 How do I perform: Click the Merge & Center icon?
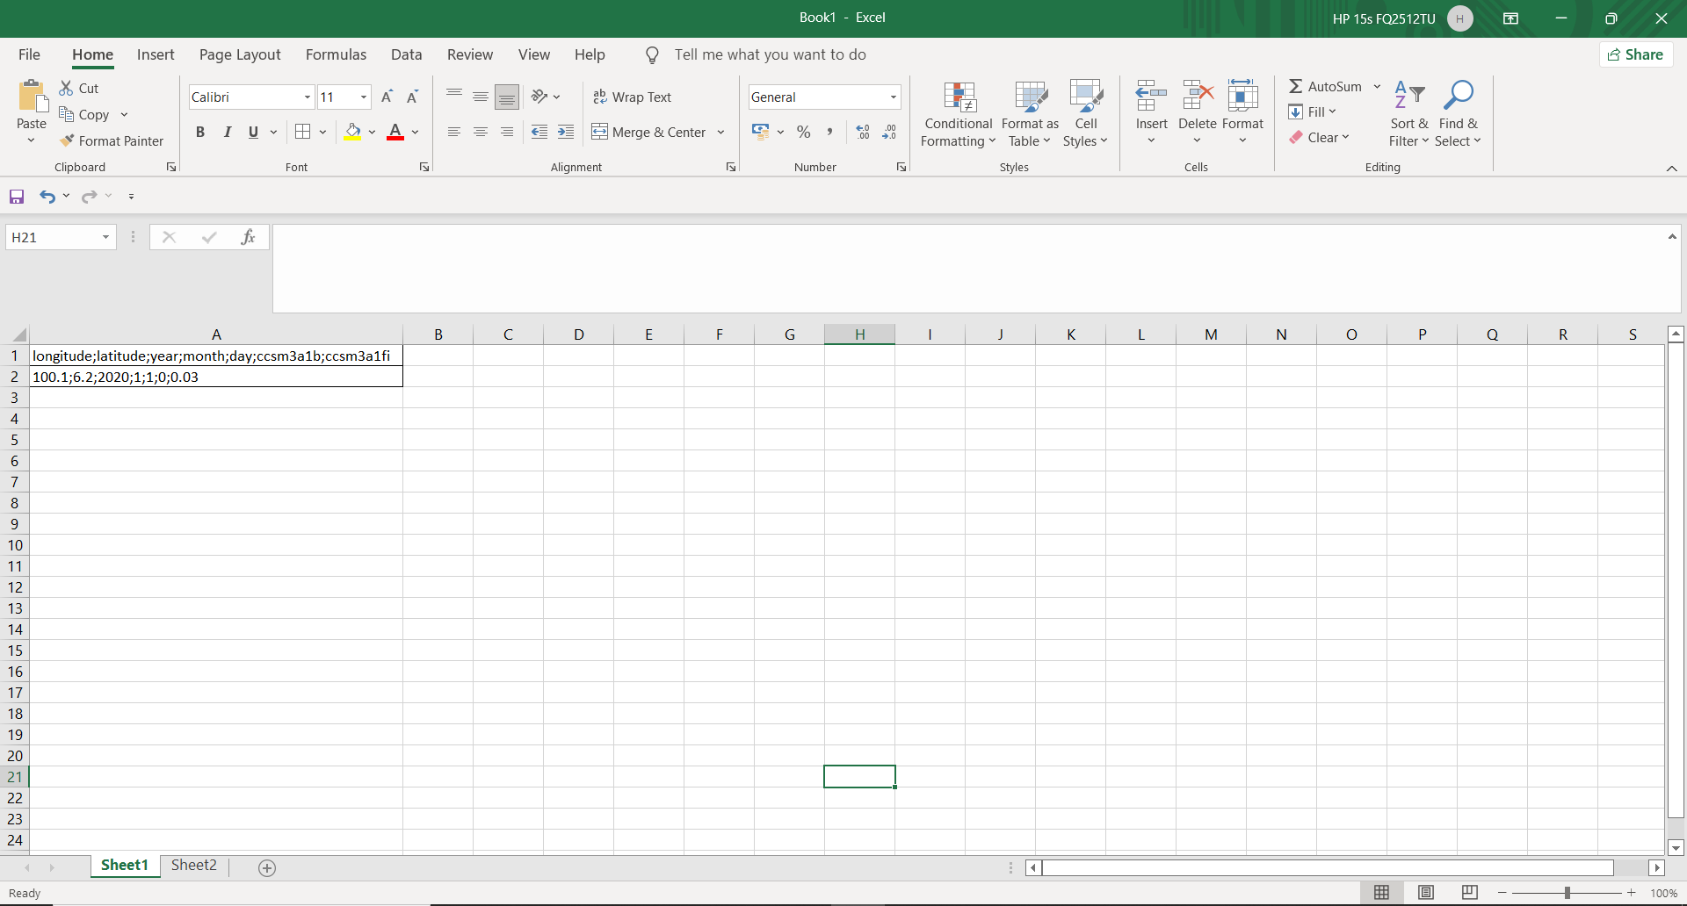pos(601,132)
